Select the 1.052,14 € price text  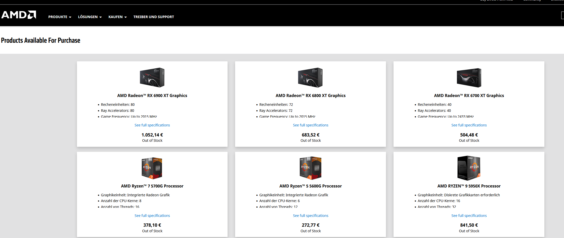(x=152, y=135)
